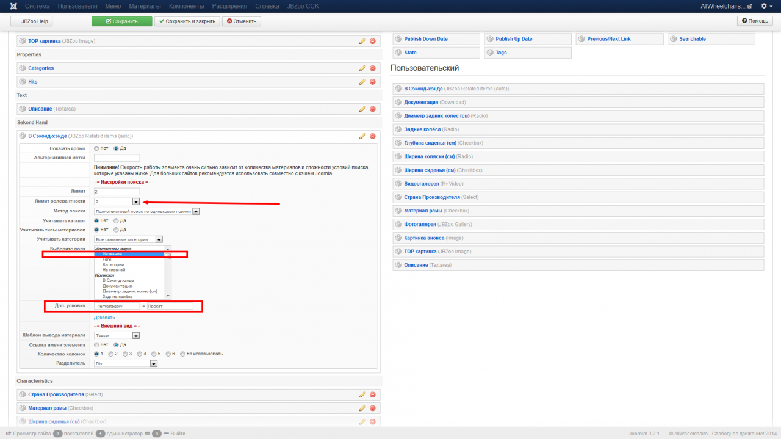
Task: Click pencil icon for В Сэконд-хэнде
Action: click(362, 136)
